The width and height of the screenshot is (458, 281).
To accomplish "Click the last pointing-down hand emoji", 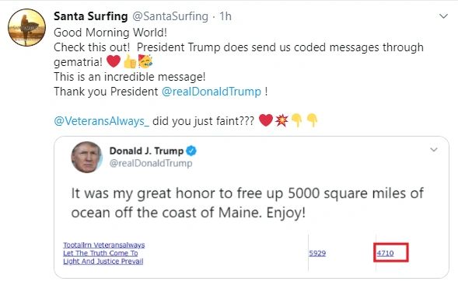I will tap(313, 120).
